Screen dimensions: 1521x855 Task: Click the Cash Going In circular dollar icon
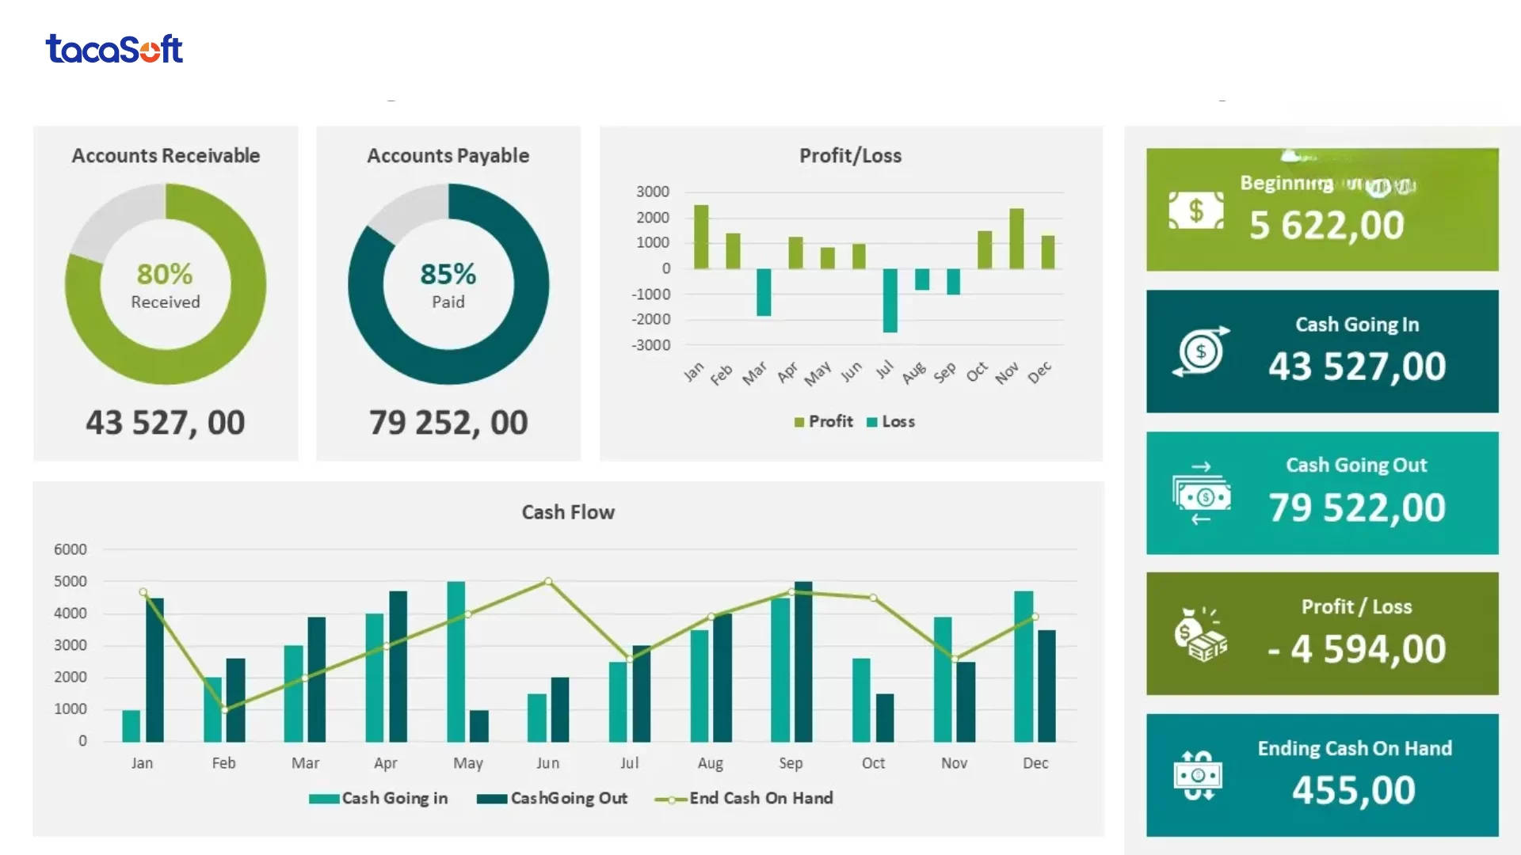[1201, 351]
